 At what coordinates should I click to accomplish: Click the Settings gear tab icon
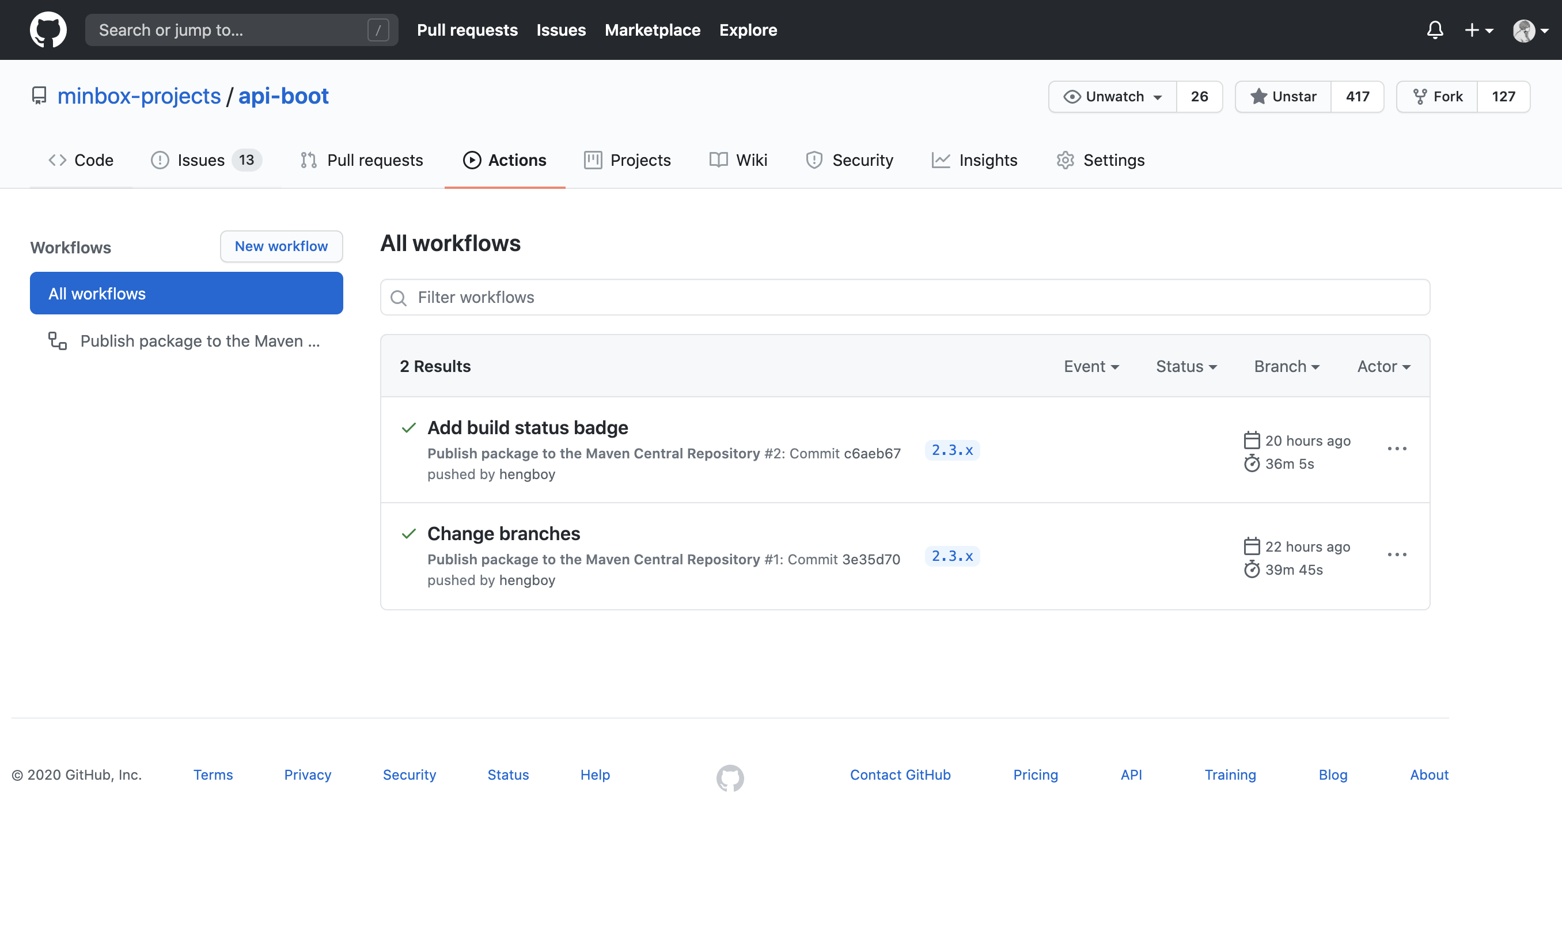click(1065, 160)
